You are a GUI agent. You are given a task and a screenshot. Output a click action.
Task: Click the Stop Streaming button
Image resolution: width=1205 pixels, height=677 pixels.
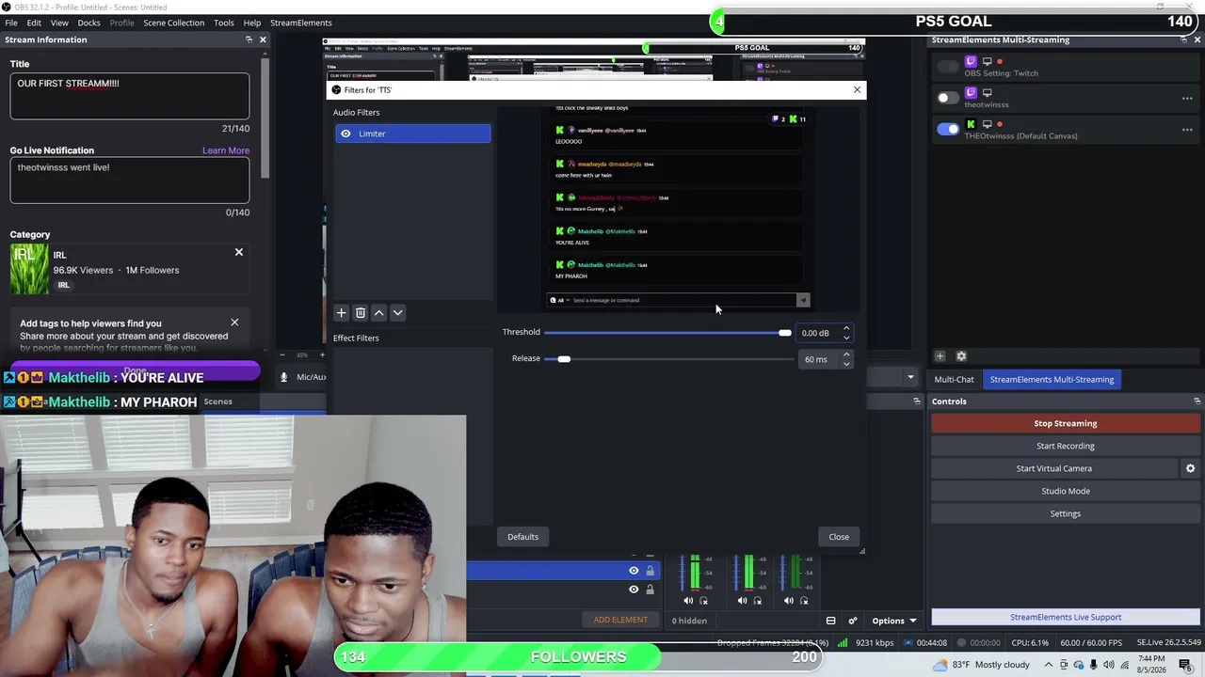point(1066,423)
